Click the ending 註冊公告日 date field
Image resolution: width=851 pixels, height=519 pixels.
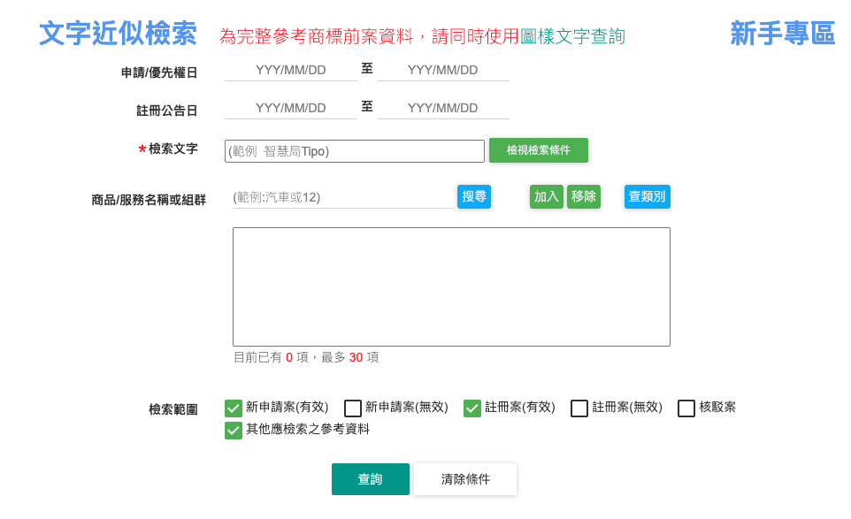(442, 106)
